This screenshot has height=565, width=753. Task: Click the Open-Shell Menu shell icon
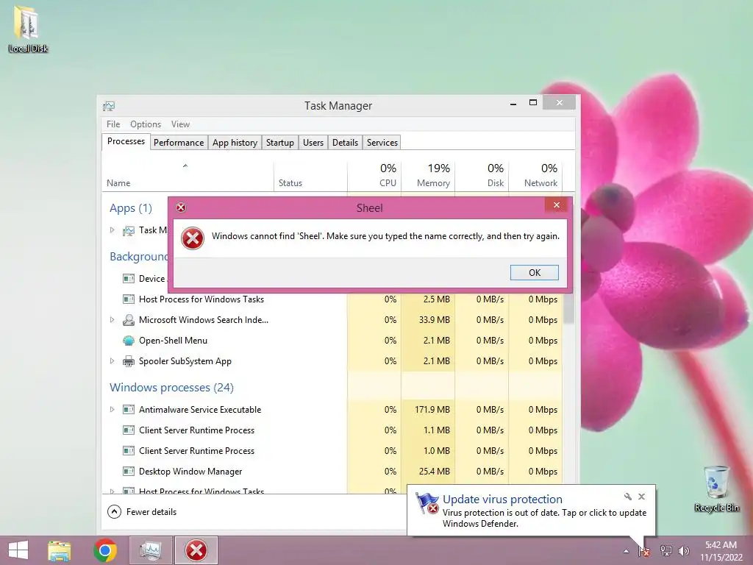click(128, 341)
